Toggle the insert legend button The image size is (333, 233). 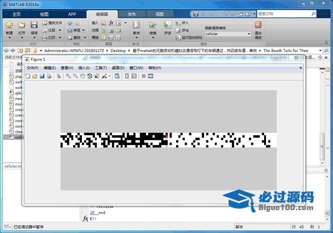pyautogui.click(x=134, y=76)
